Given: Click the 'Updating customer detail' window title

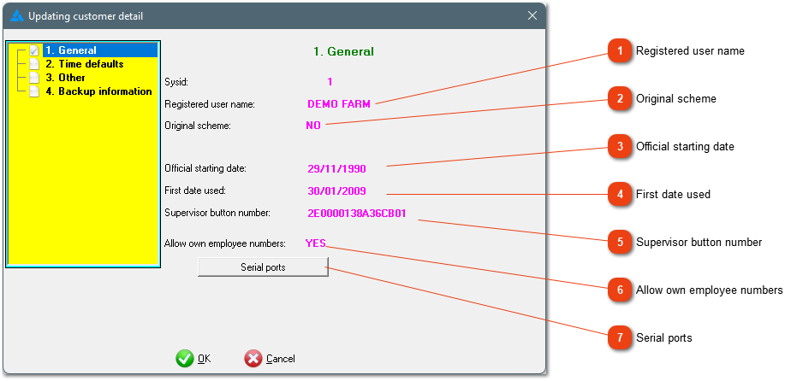Looking at the screenshot, I should click(x=86, y=16).
